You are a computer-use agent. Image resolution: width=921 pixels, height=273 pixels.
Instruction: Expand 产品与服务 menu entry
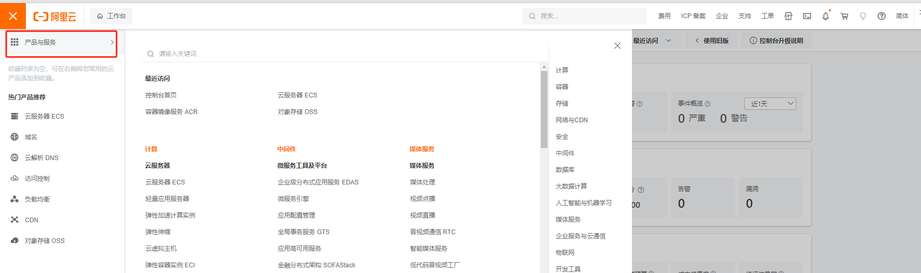[x=62, y=42]
